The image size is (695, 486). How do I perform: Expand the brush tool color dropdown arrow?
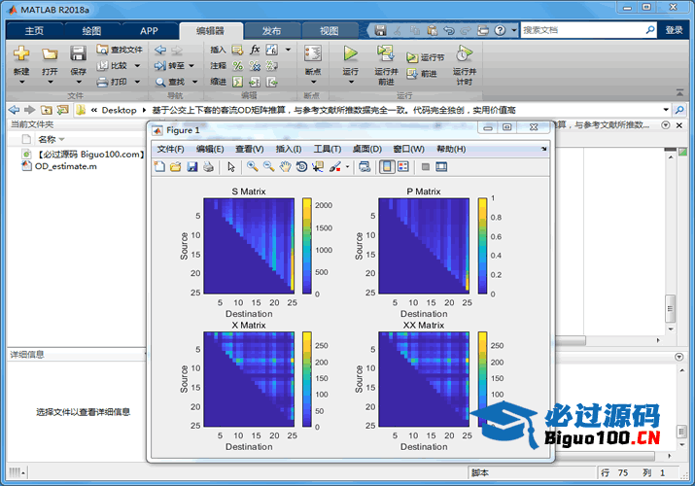pos(348,167)
